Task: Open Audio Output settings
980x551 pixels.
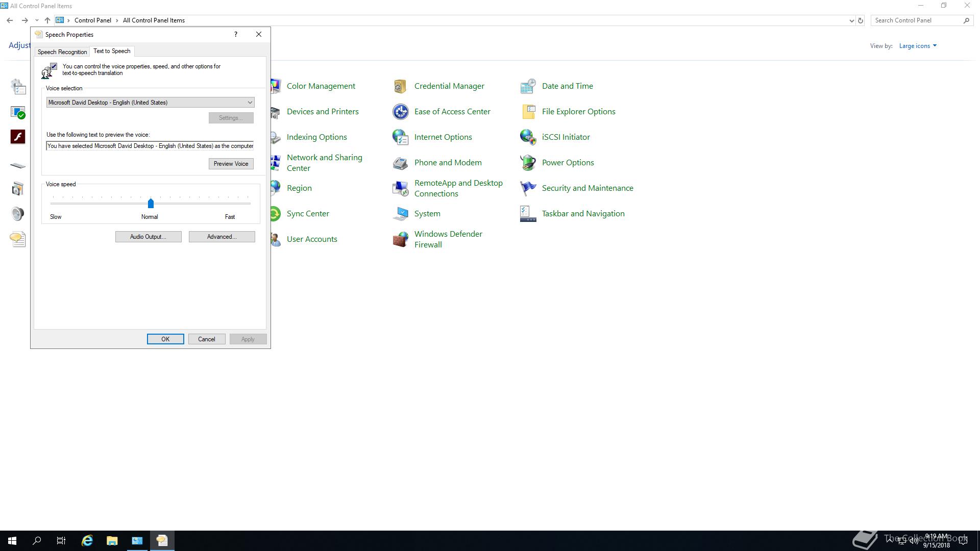Action: (148, 237)
